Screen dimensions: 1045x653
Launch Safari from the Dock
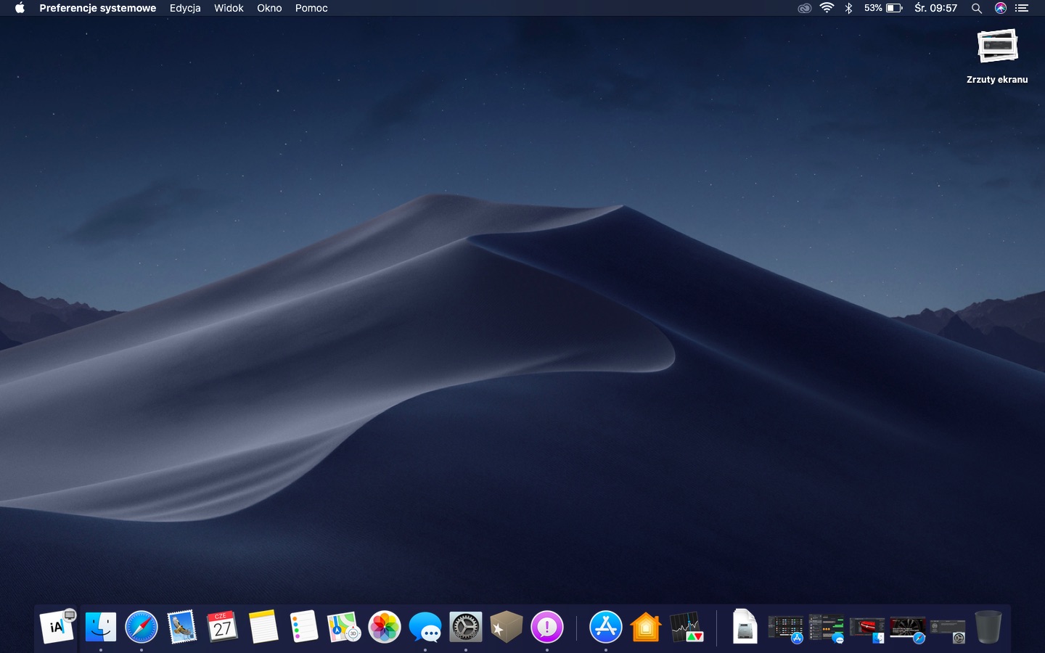[x=142, y=627]
